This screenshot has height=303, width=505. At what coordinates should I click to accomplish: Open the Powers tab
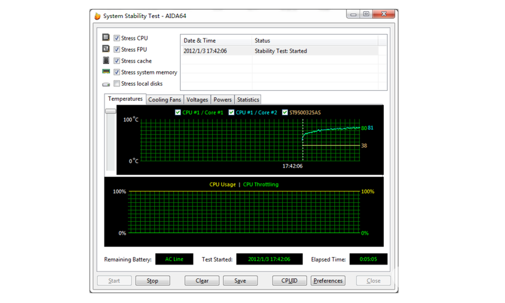pos(223,100)
